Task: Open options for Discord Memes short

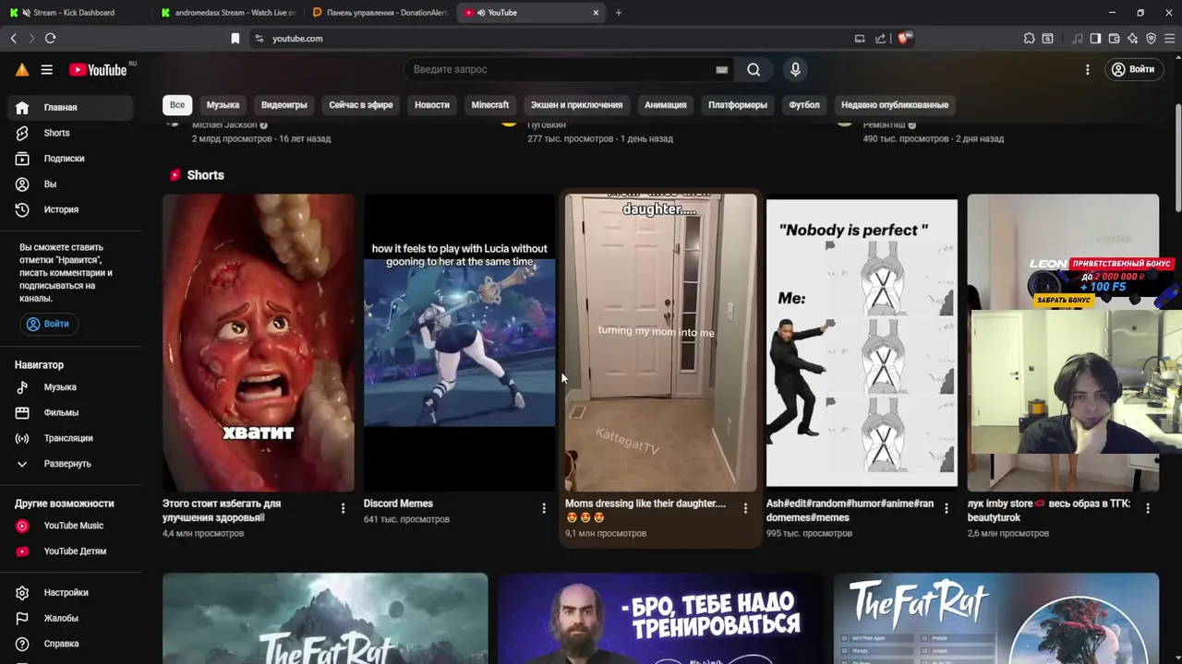Action: [x=544, y=508]
